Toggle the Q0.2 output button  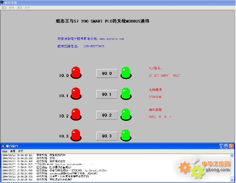(107, 115)
